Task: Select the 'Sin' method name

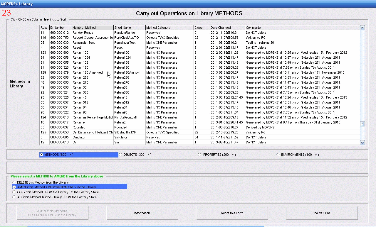Action: [x=75, y=142]
